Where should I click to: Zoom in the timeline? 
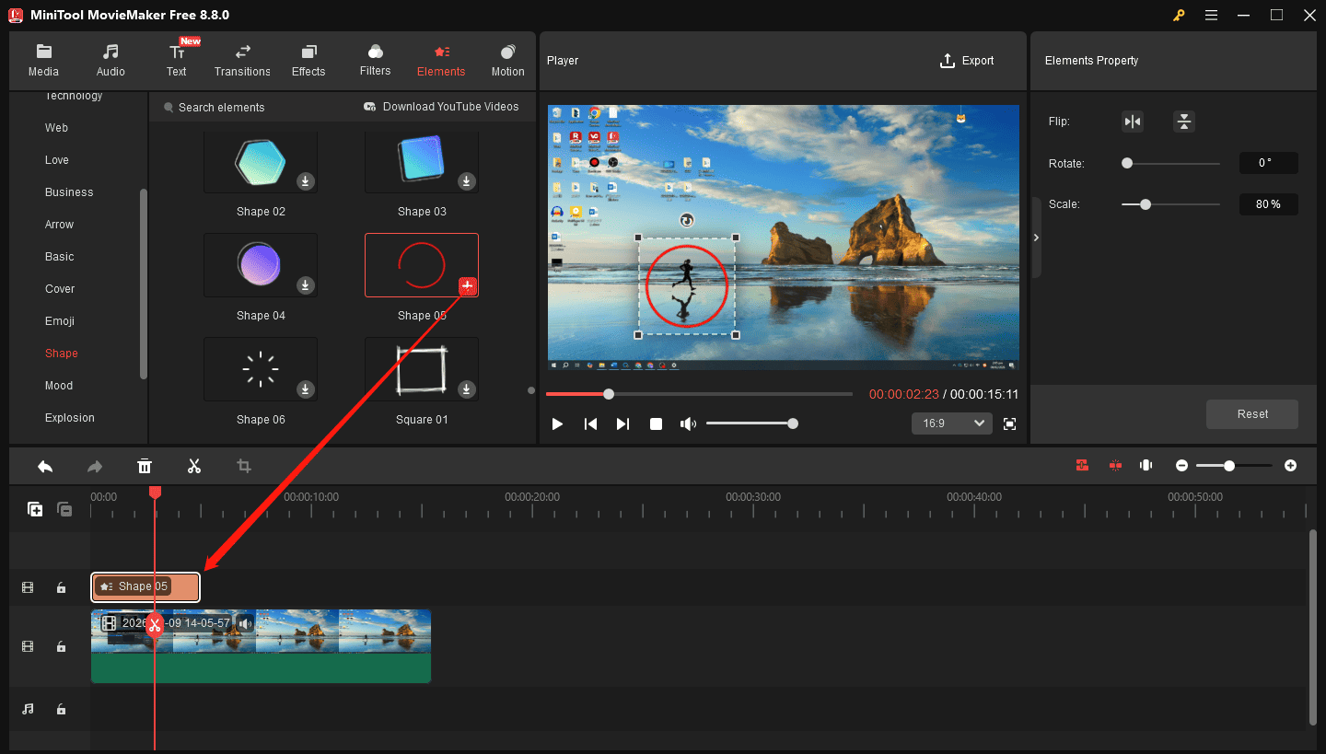(x=1290, y=466)
